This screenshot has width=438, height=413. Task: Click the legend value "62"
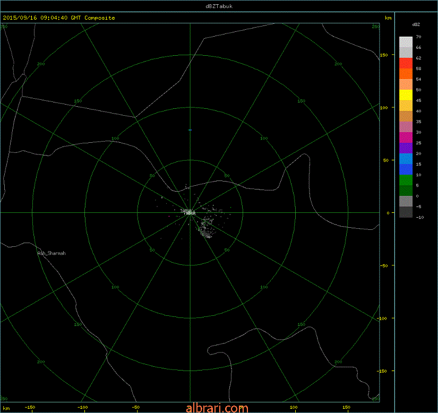418,58
